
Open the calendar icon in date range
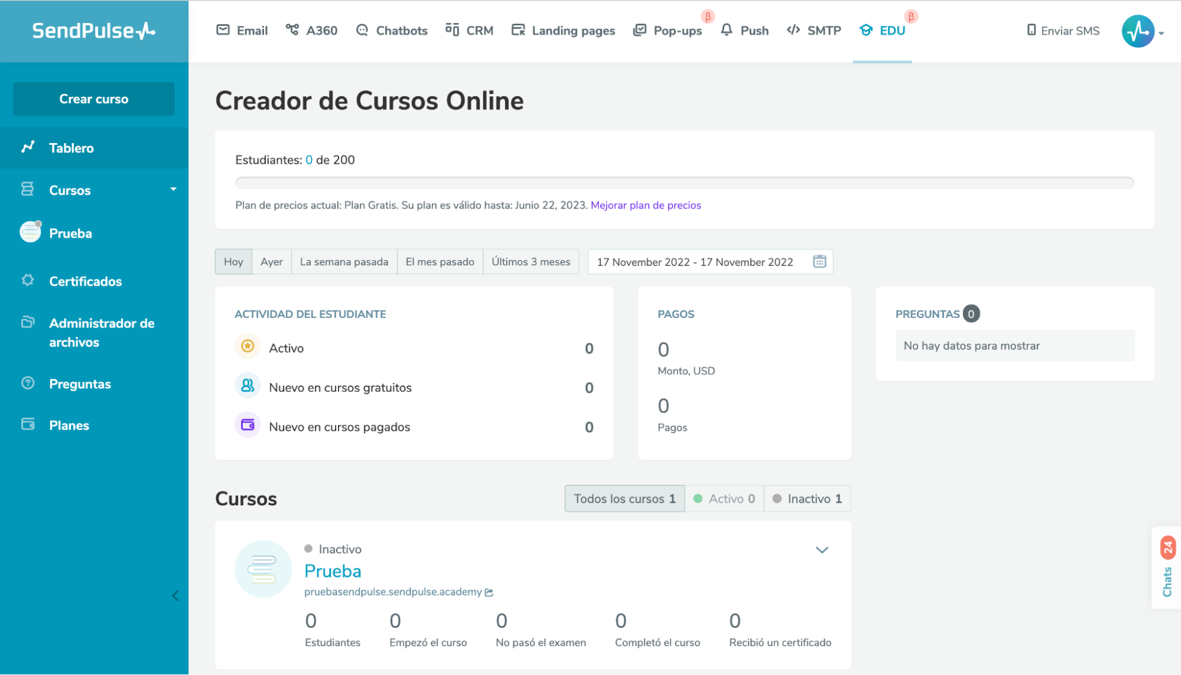coord(819,261)
